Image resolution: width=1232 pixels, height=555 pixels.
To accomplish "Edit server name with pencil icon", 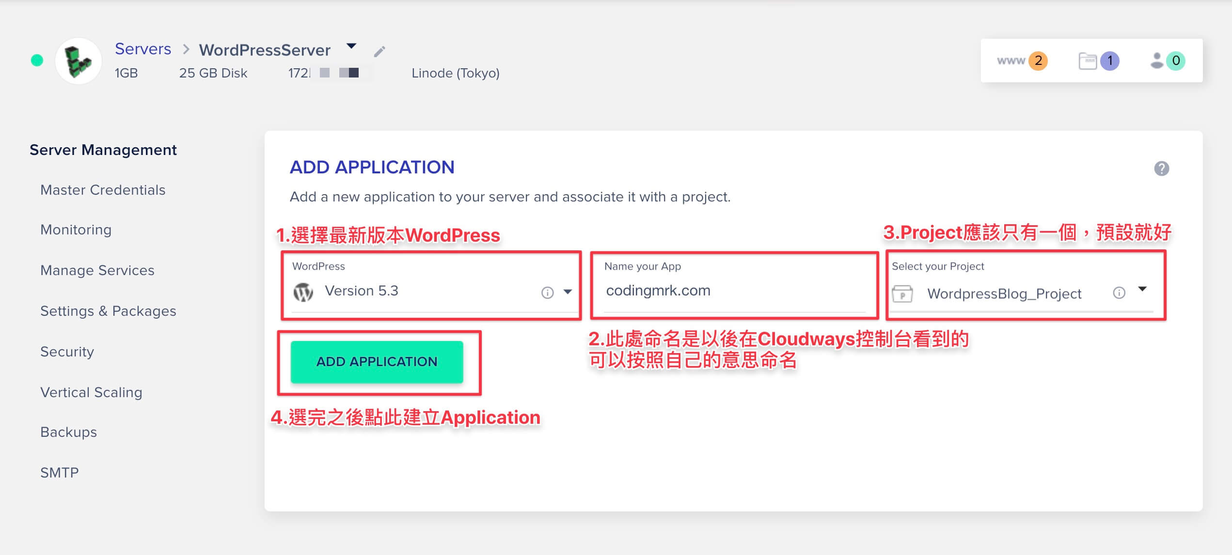I will pyautogui.click(x=379, y=51).
